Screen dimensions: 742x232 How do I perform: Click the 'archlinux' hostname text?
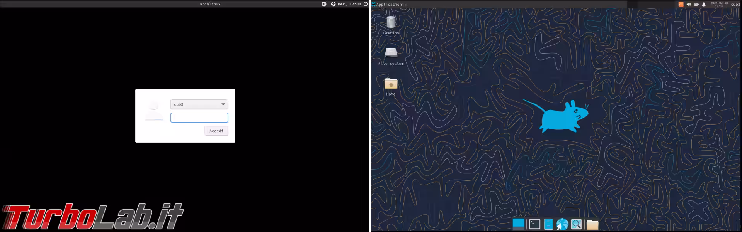tap(210, 4)
